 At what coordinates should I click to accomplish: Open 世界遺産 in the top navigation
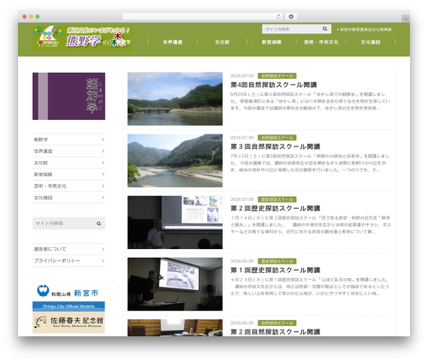click(x=173, y=42)
